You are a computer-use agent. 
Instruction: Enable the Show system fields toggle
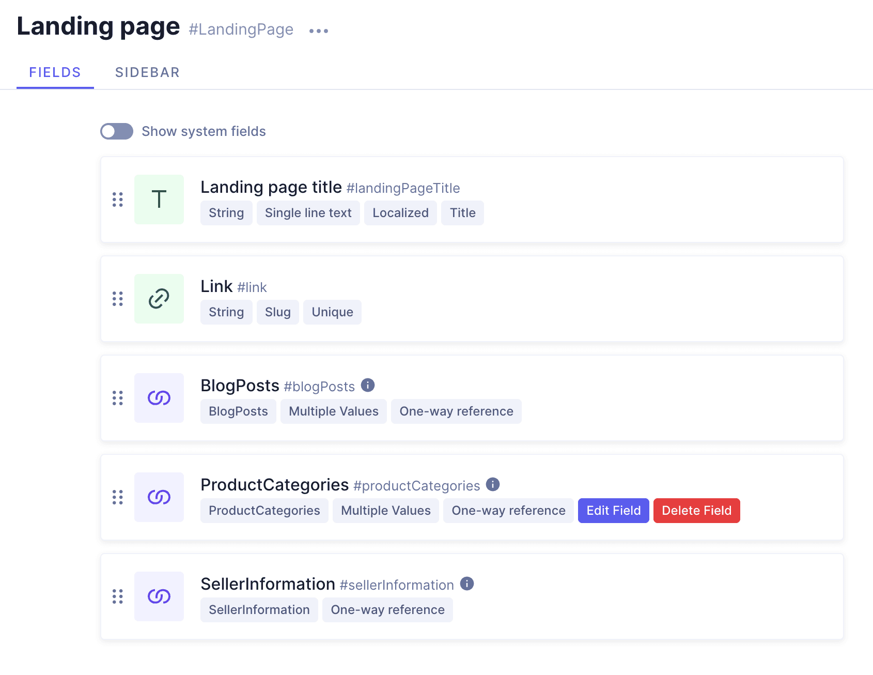tap(116, 131)
